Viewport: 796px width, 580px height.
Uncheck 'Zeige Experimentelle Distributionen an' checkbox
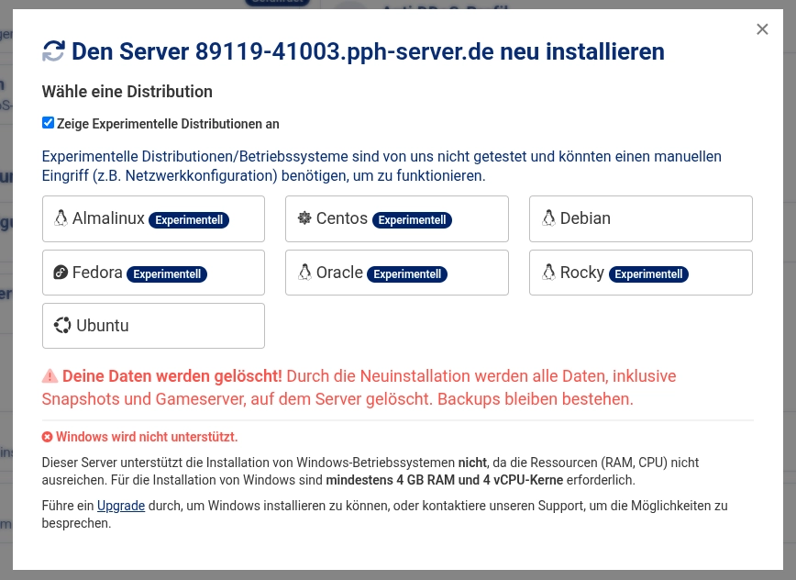click(x=48, y=123)
